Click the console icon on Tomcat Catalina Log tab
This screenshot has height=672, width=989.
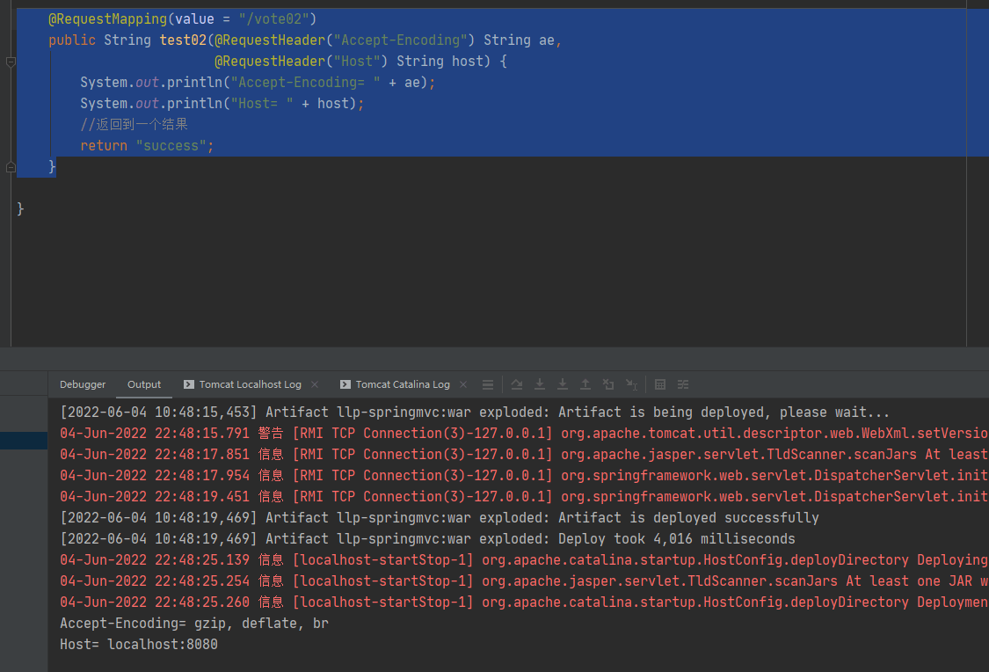pos(345,384)
